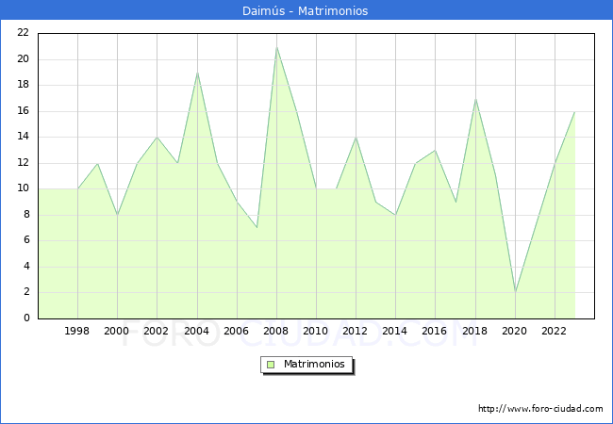Viewport: 613px width, 424px height.
Task: Select the 1998 x-axis label
Action: point(77,331)
